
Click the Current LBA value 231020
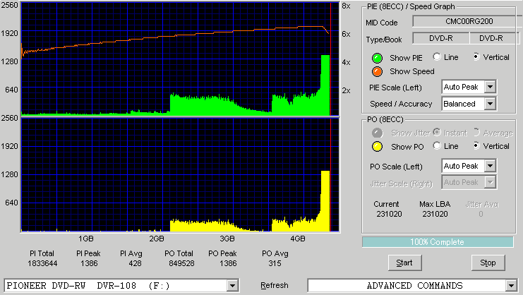point(389,214)
